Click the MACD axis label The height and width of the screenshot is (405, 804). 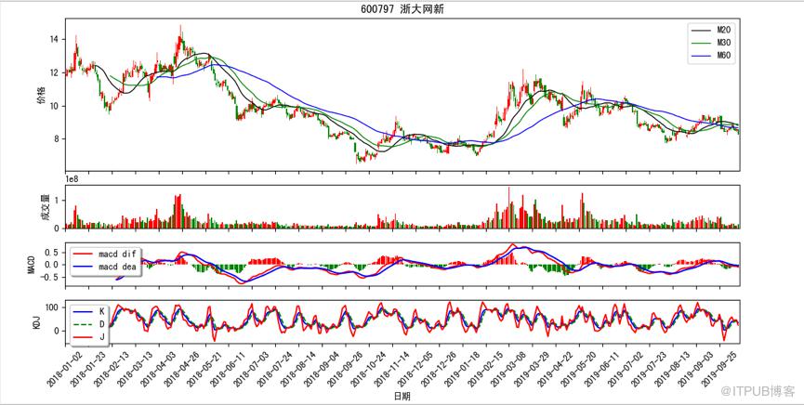pos(32,264)
